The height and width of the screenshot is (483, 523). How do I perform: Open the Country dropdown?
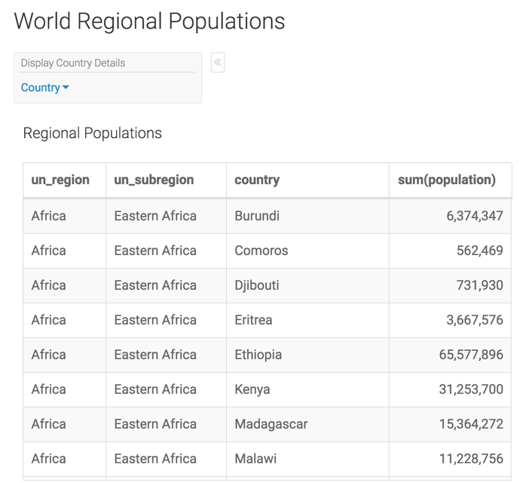[x=45, y=88]
